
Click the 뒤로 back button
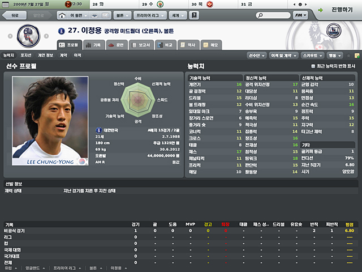coord(15,15)
